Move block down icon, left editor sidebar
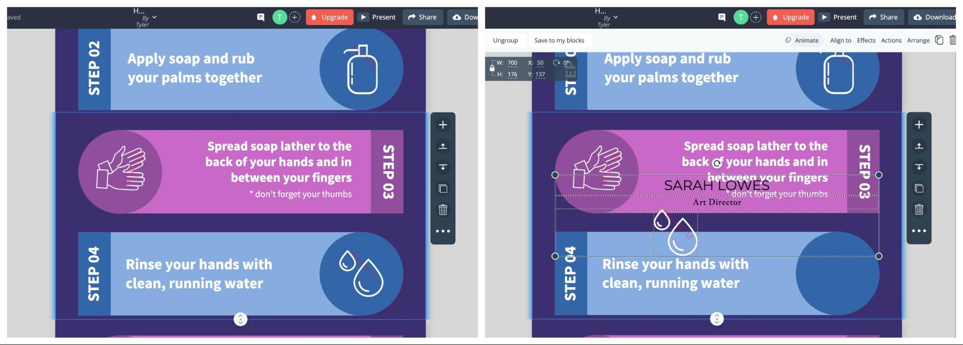Viewport: 963px width, 345px height. [x=443, y=167]
